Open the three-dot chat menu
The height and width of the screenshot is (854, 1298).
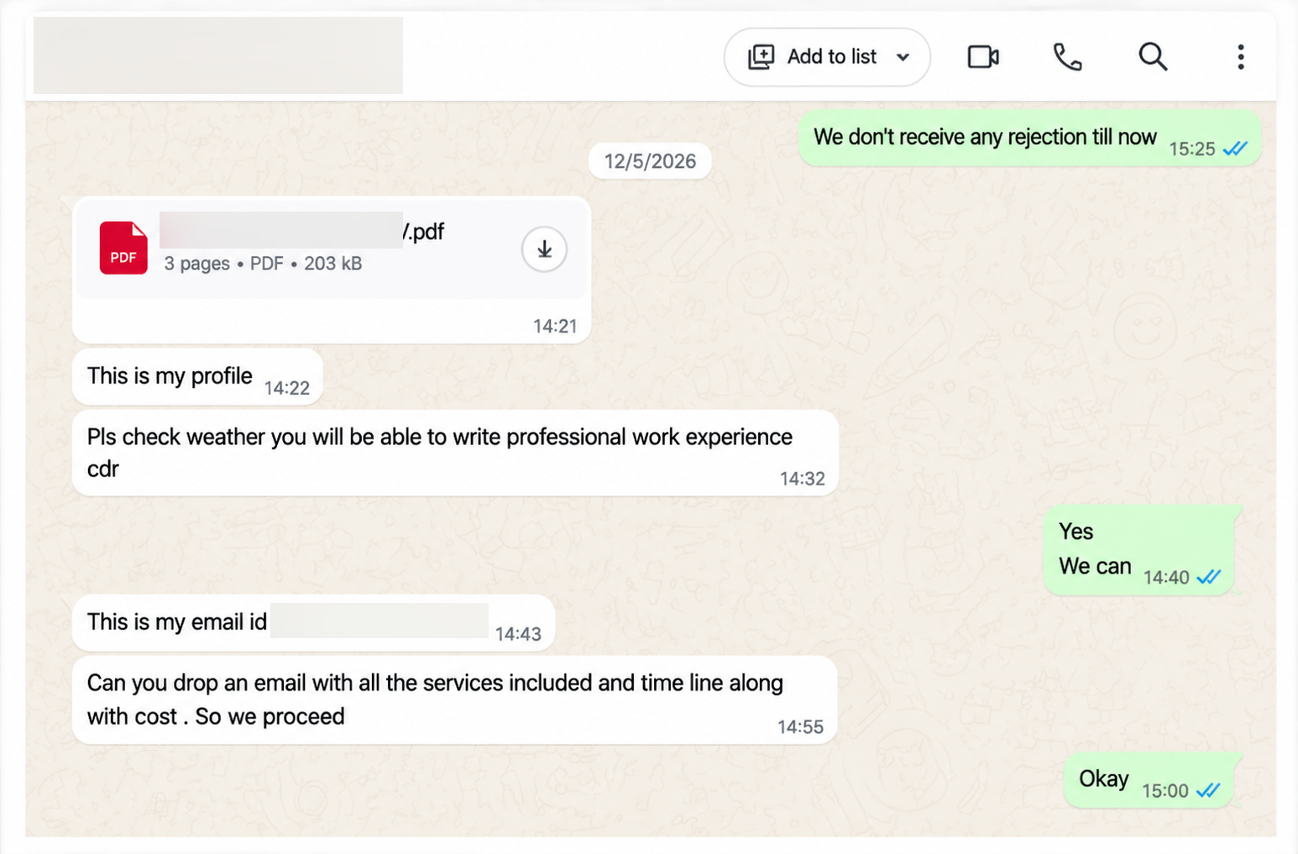1240,57
